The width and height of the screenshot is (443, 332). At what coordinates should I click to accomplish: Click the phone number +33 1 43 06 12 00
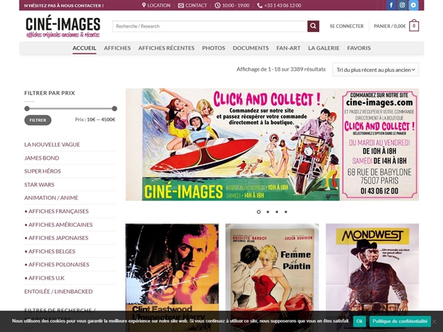tap(279, 6)
